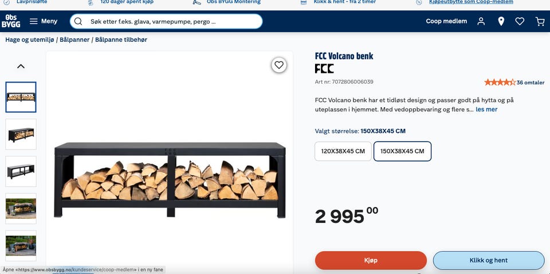
Task: Click the Klikk og hent button
Action: [488, 260]
